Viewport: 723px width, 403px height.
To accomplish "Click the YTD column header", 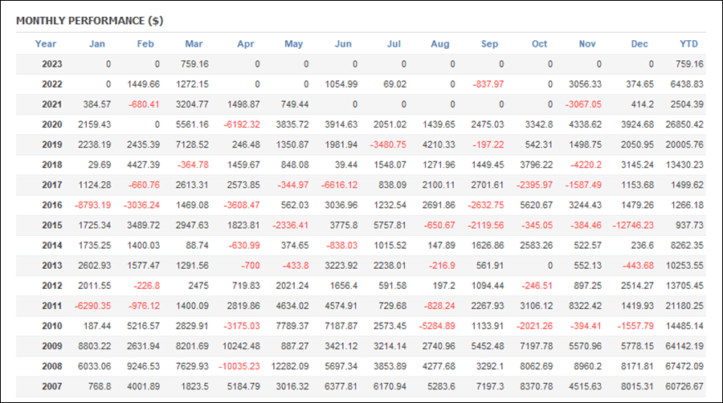I will pos(688,43).
